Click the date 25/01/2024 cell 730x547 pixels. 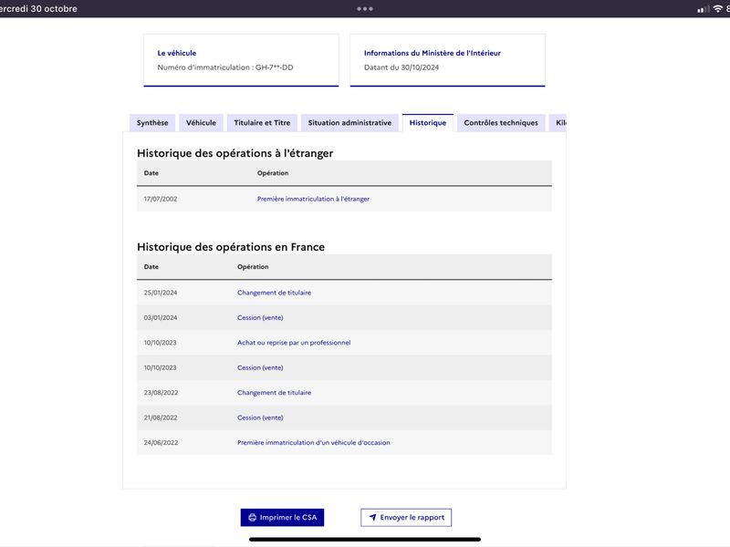tap(161, 293)
